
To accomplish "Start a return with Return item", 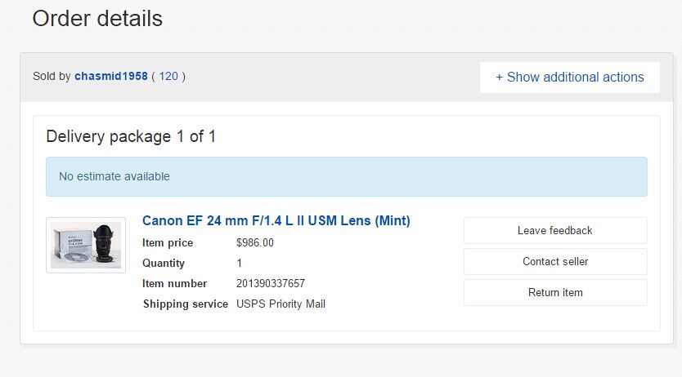I will point(555,292).
